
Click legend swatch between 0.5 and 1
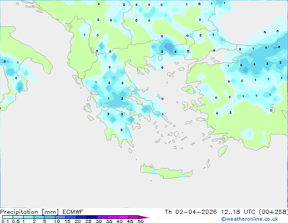(x=18, y=217)
